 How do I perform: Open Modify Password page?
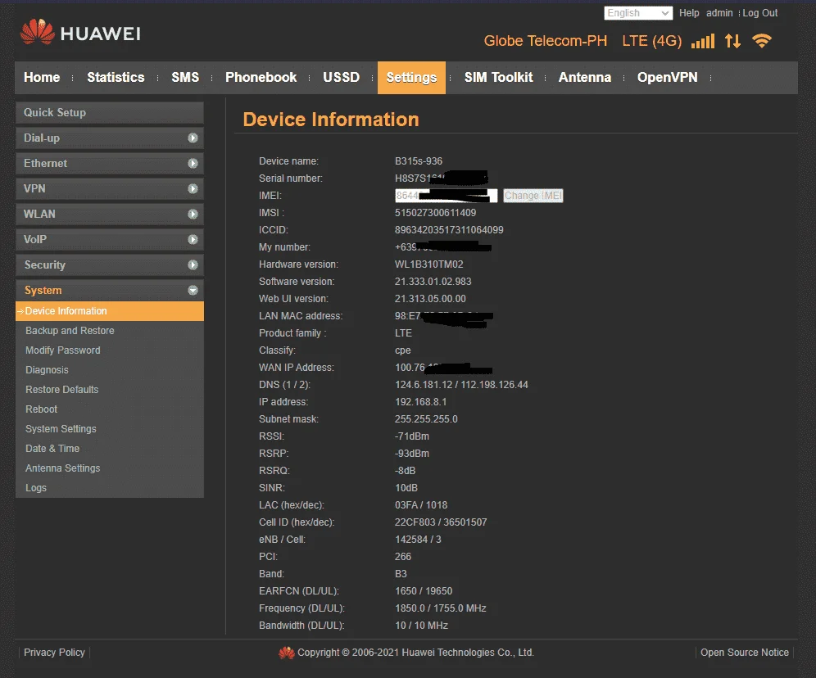63,350
